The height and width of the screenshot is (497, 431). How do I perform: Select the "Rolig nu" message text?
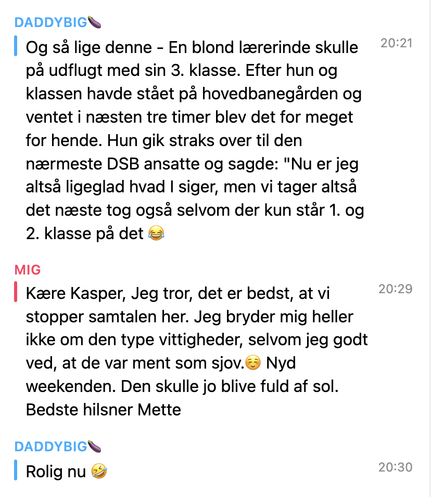point(56,472)
